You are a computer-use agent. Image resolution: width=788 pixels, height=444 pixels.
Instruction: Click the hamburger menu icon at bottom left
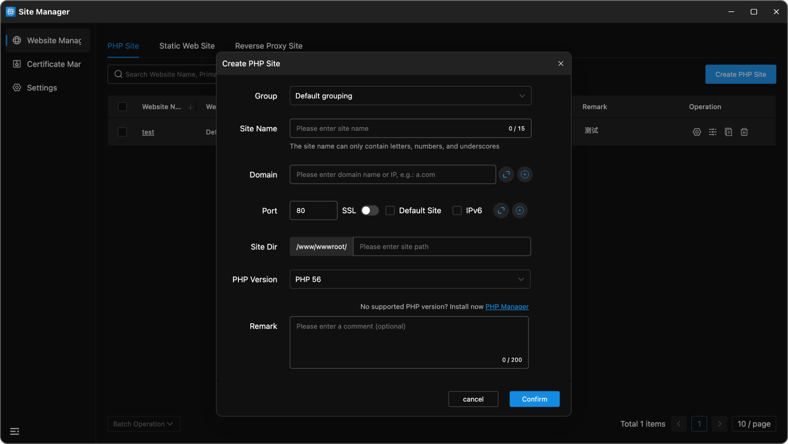tap(15, 431)
